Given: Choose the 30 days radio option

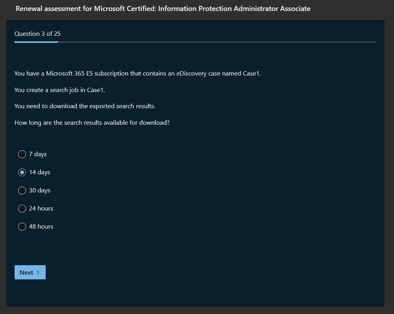Looking at the screenshot, I should click(x=22, y=190).
